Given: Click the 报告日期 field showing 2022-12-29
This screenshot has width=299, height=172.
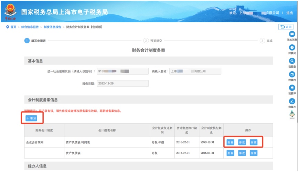Looking at the screenshot, I should tap(122, 83).
